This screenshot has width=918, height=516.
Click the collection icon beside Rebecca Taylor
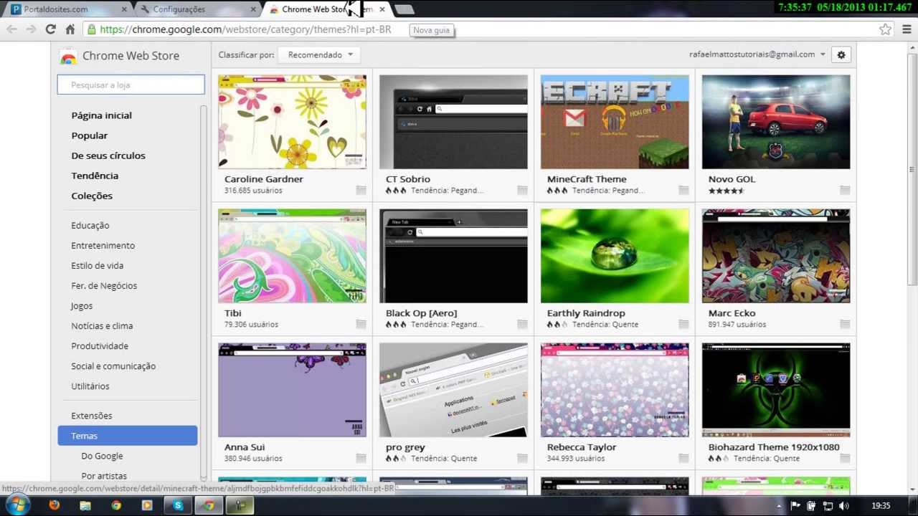pos(683,458)
